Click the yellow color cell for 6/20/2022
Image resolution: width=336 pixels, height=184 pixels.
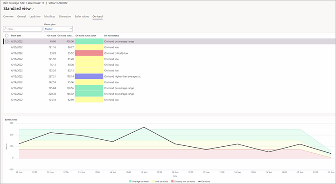(89, 48)
